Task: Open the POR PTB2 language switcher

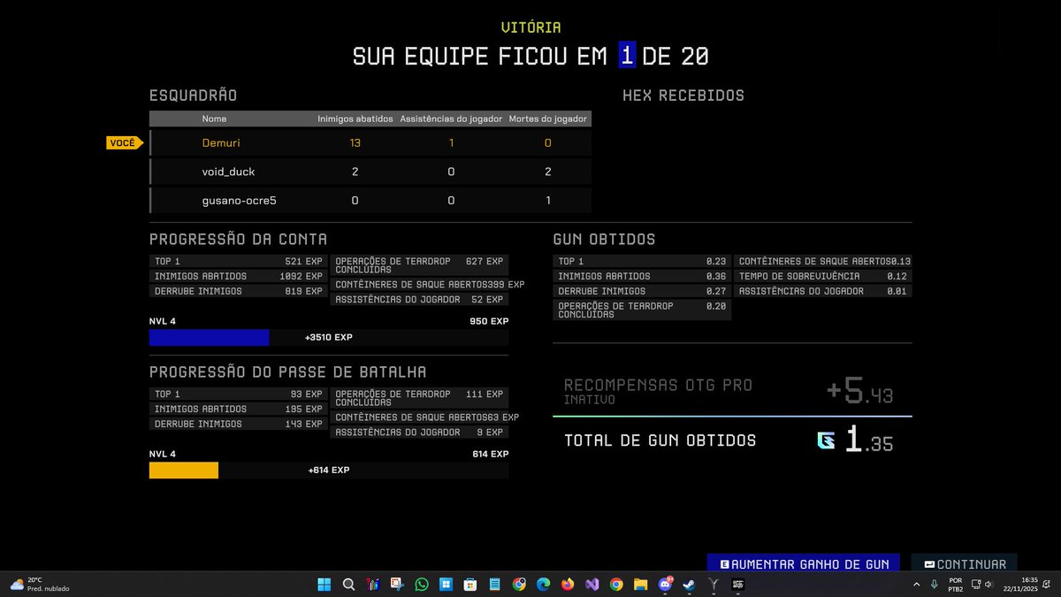Action: click(x=955, y=584)
